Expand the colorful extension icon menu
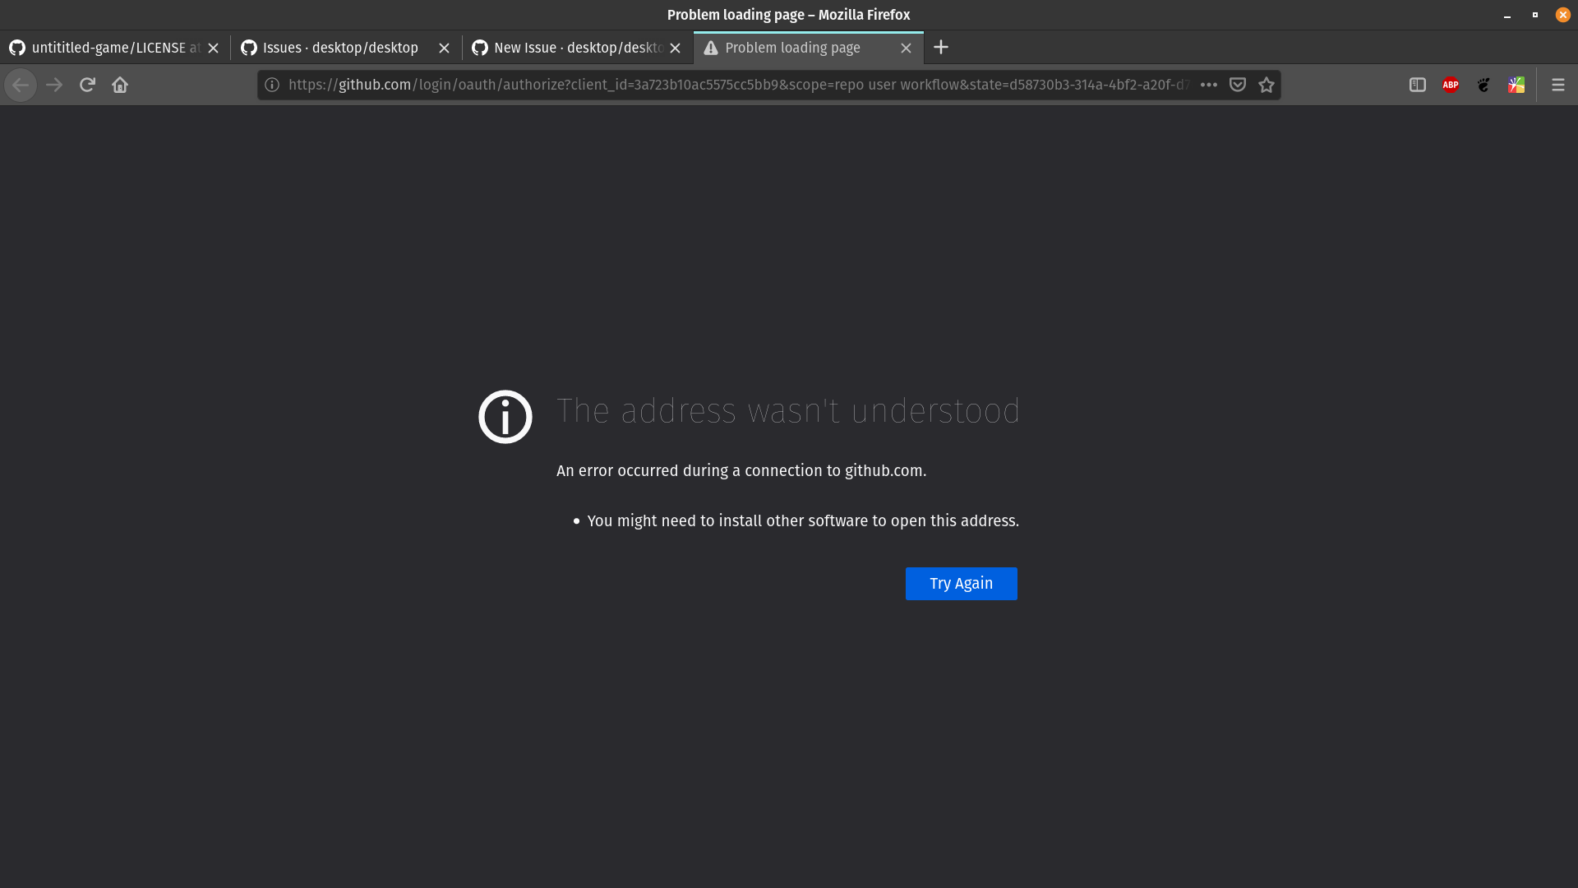1578x888 pixels. [1516, 85]
